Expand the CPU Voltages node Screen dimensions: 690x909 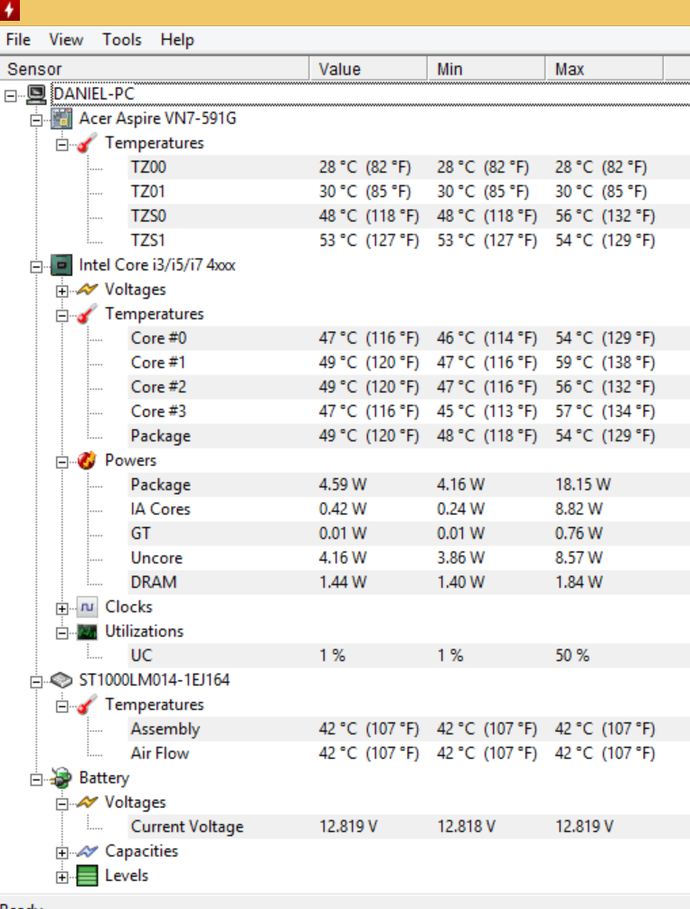pos(61,290)
